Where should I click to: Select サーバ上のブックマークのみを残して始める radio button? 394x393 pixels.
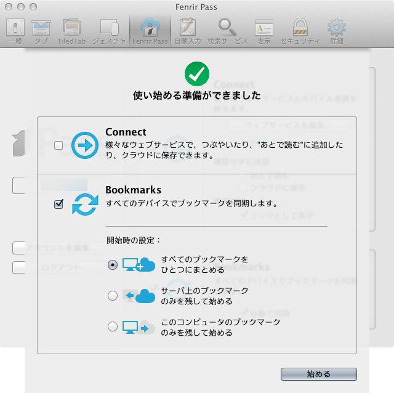pos(112,296)
